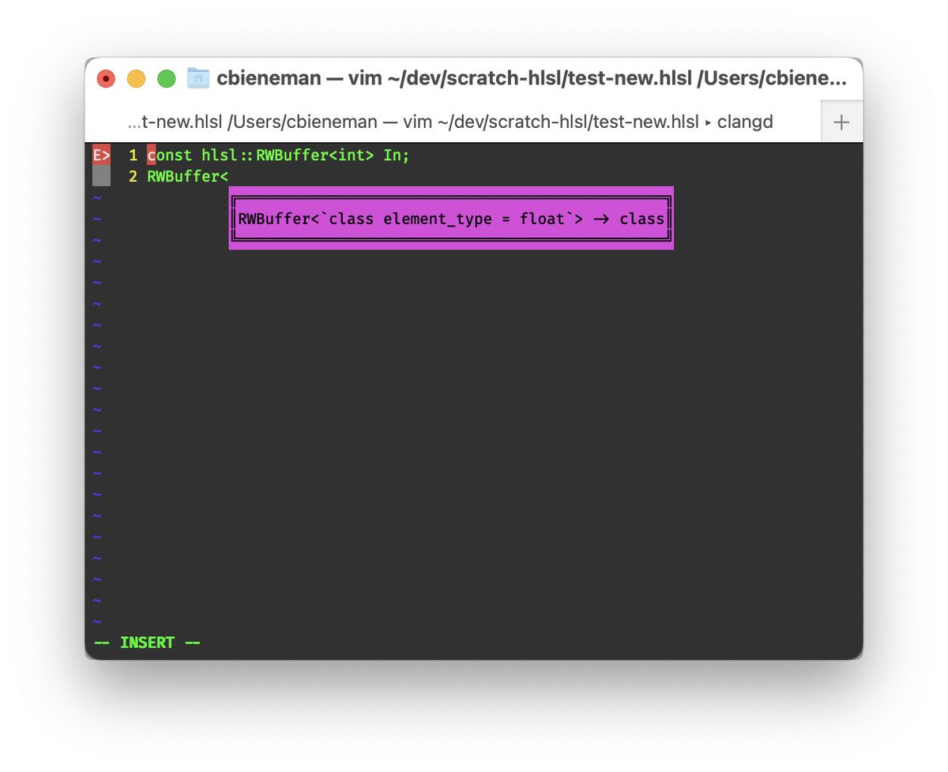Click 'hlsl::RWBuffer<int>' in line 1
The width and height of the screenshot is (948, 772).
288,156
